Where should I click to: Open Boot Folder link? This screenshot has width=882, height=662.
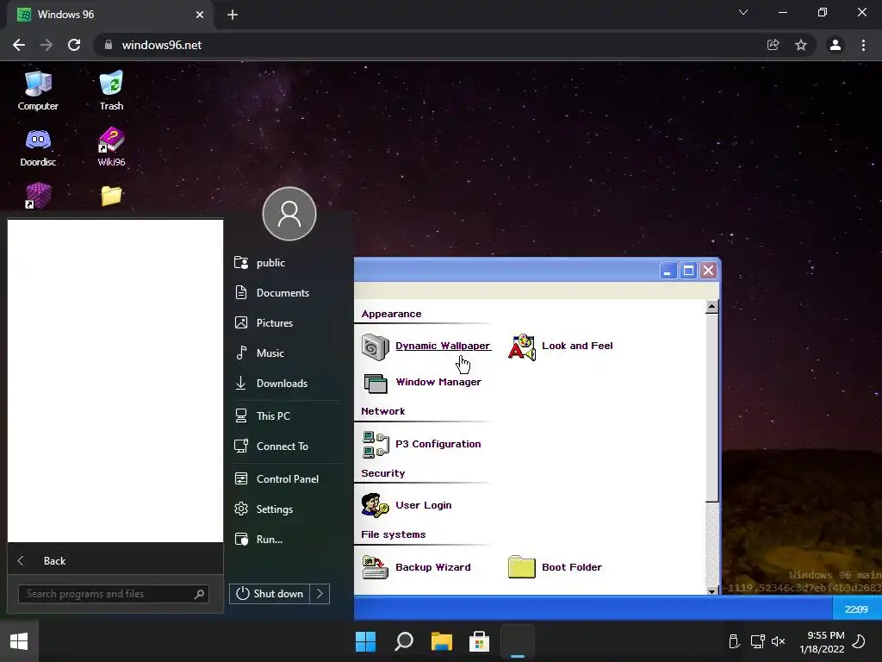572,567
